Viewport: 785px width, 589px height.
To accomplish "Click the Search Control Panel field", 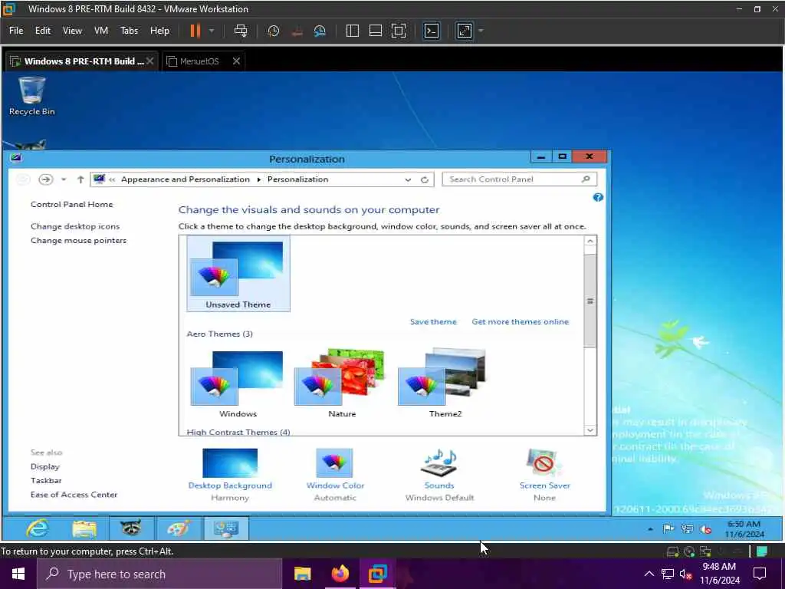I will [519, 179].
